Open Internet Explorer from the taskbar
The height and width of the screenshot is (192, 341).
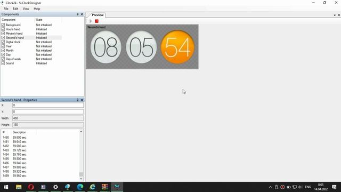tap(92, 187)
